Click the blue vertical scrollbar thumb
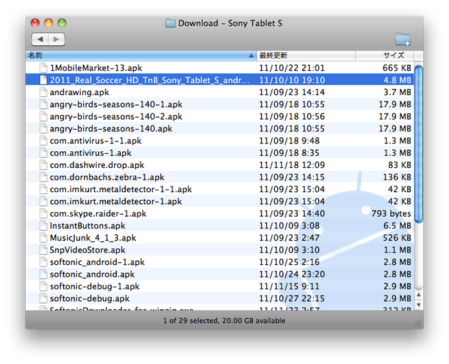 pos(419,144)
